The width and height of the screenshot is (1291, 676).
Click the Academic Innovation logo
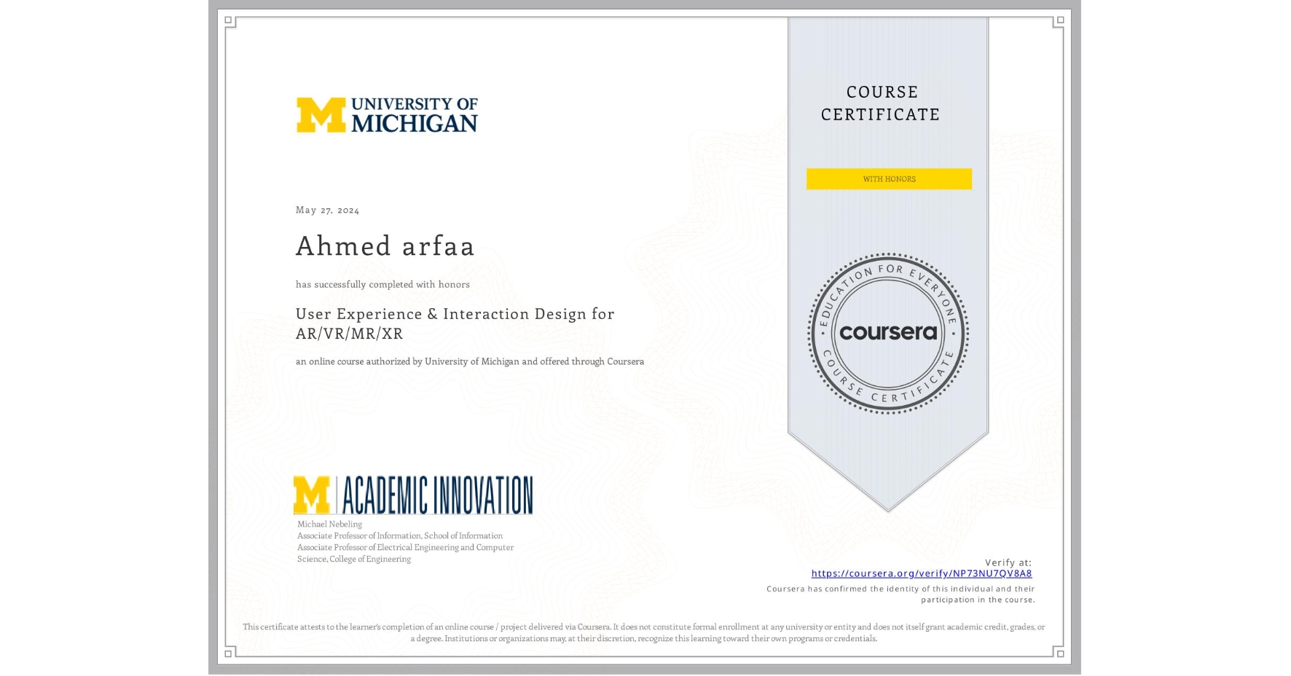pyautogui.click(x=413, y=495)
